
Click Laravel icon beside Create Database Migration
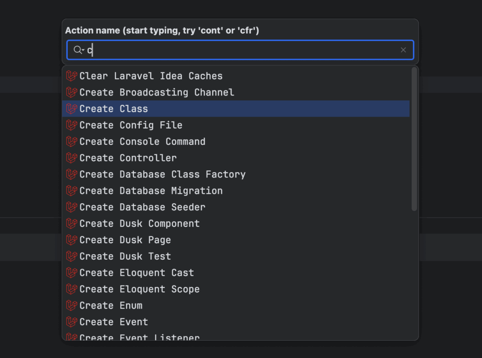coord(72,191)
